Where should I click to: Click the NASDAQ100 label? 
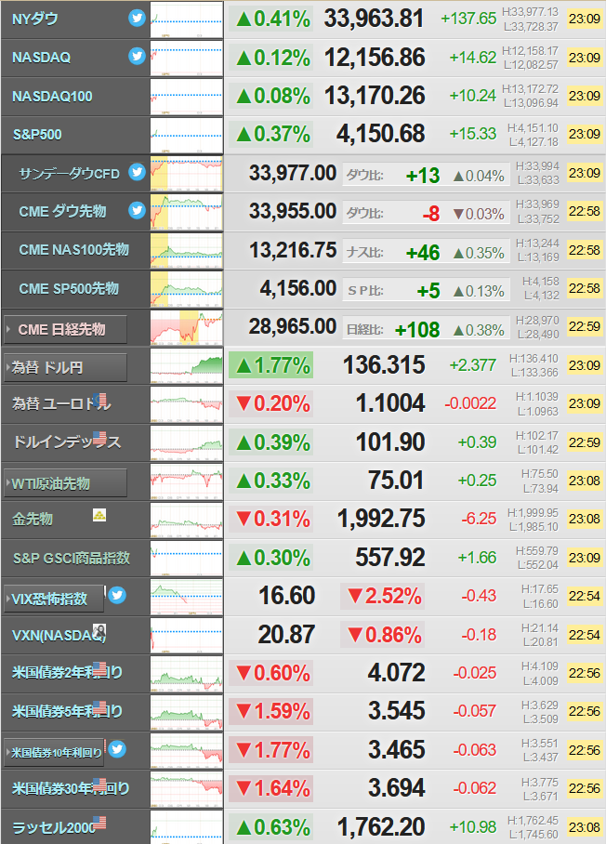(x=52, y=97)
